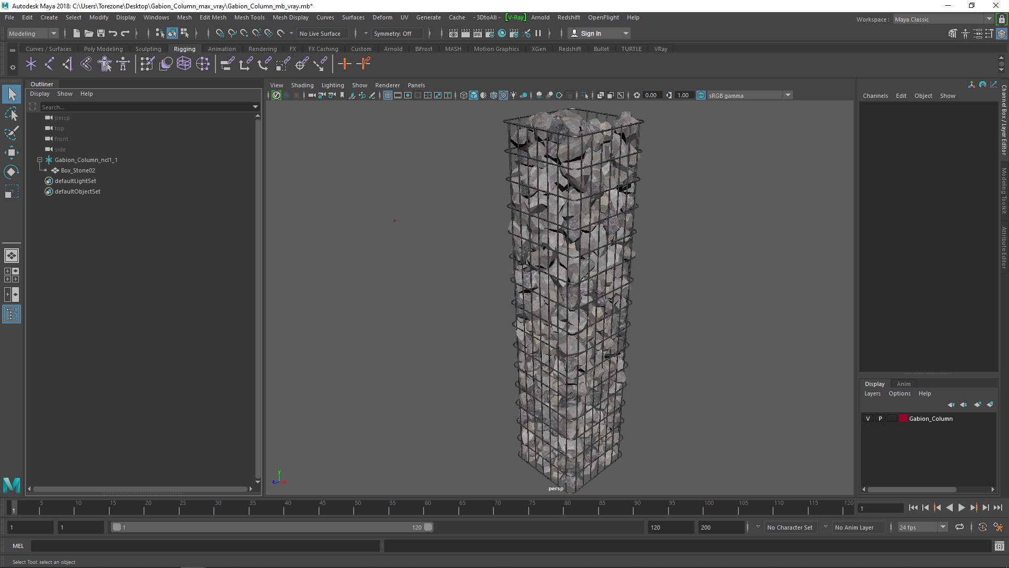This screenshot has height=568, width=1009.
Task: Open the viewport Shading menu
Action: pyautogui.click(x=302, y=85)
